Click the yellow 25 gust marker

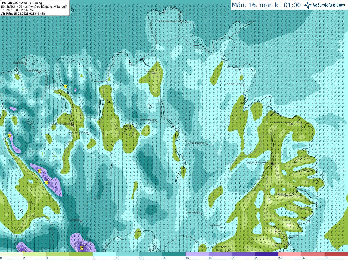click(66, 87)
